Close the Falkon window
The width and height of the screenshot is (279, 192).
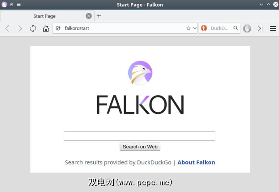click(x=276, y=5)
